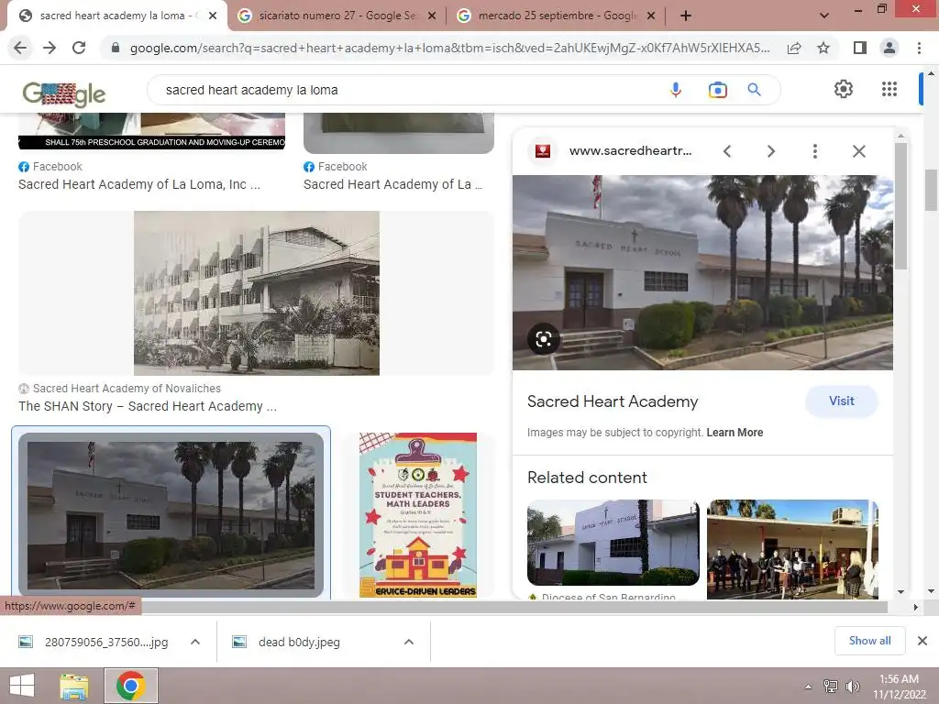Open the Google apps grid
Viewport: 939px width, 704px height.
coord(889,89)
